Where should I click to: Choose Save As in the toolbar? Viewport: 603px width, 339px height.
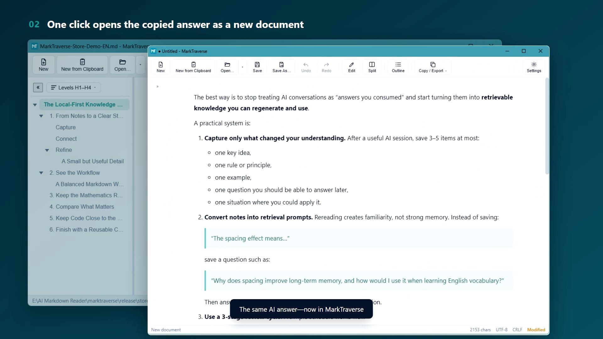tap(281, 67)
